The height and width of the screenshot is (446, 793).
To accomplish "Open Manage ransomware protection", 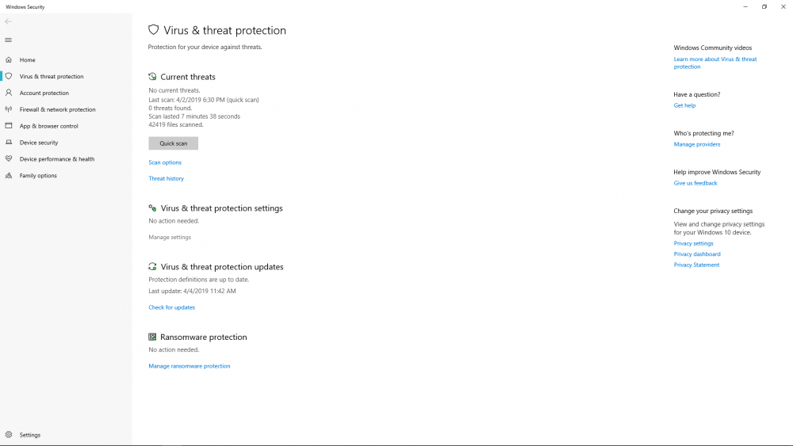I will 189,366.
